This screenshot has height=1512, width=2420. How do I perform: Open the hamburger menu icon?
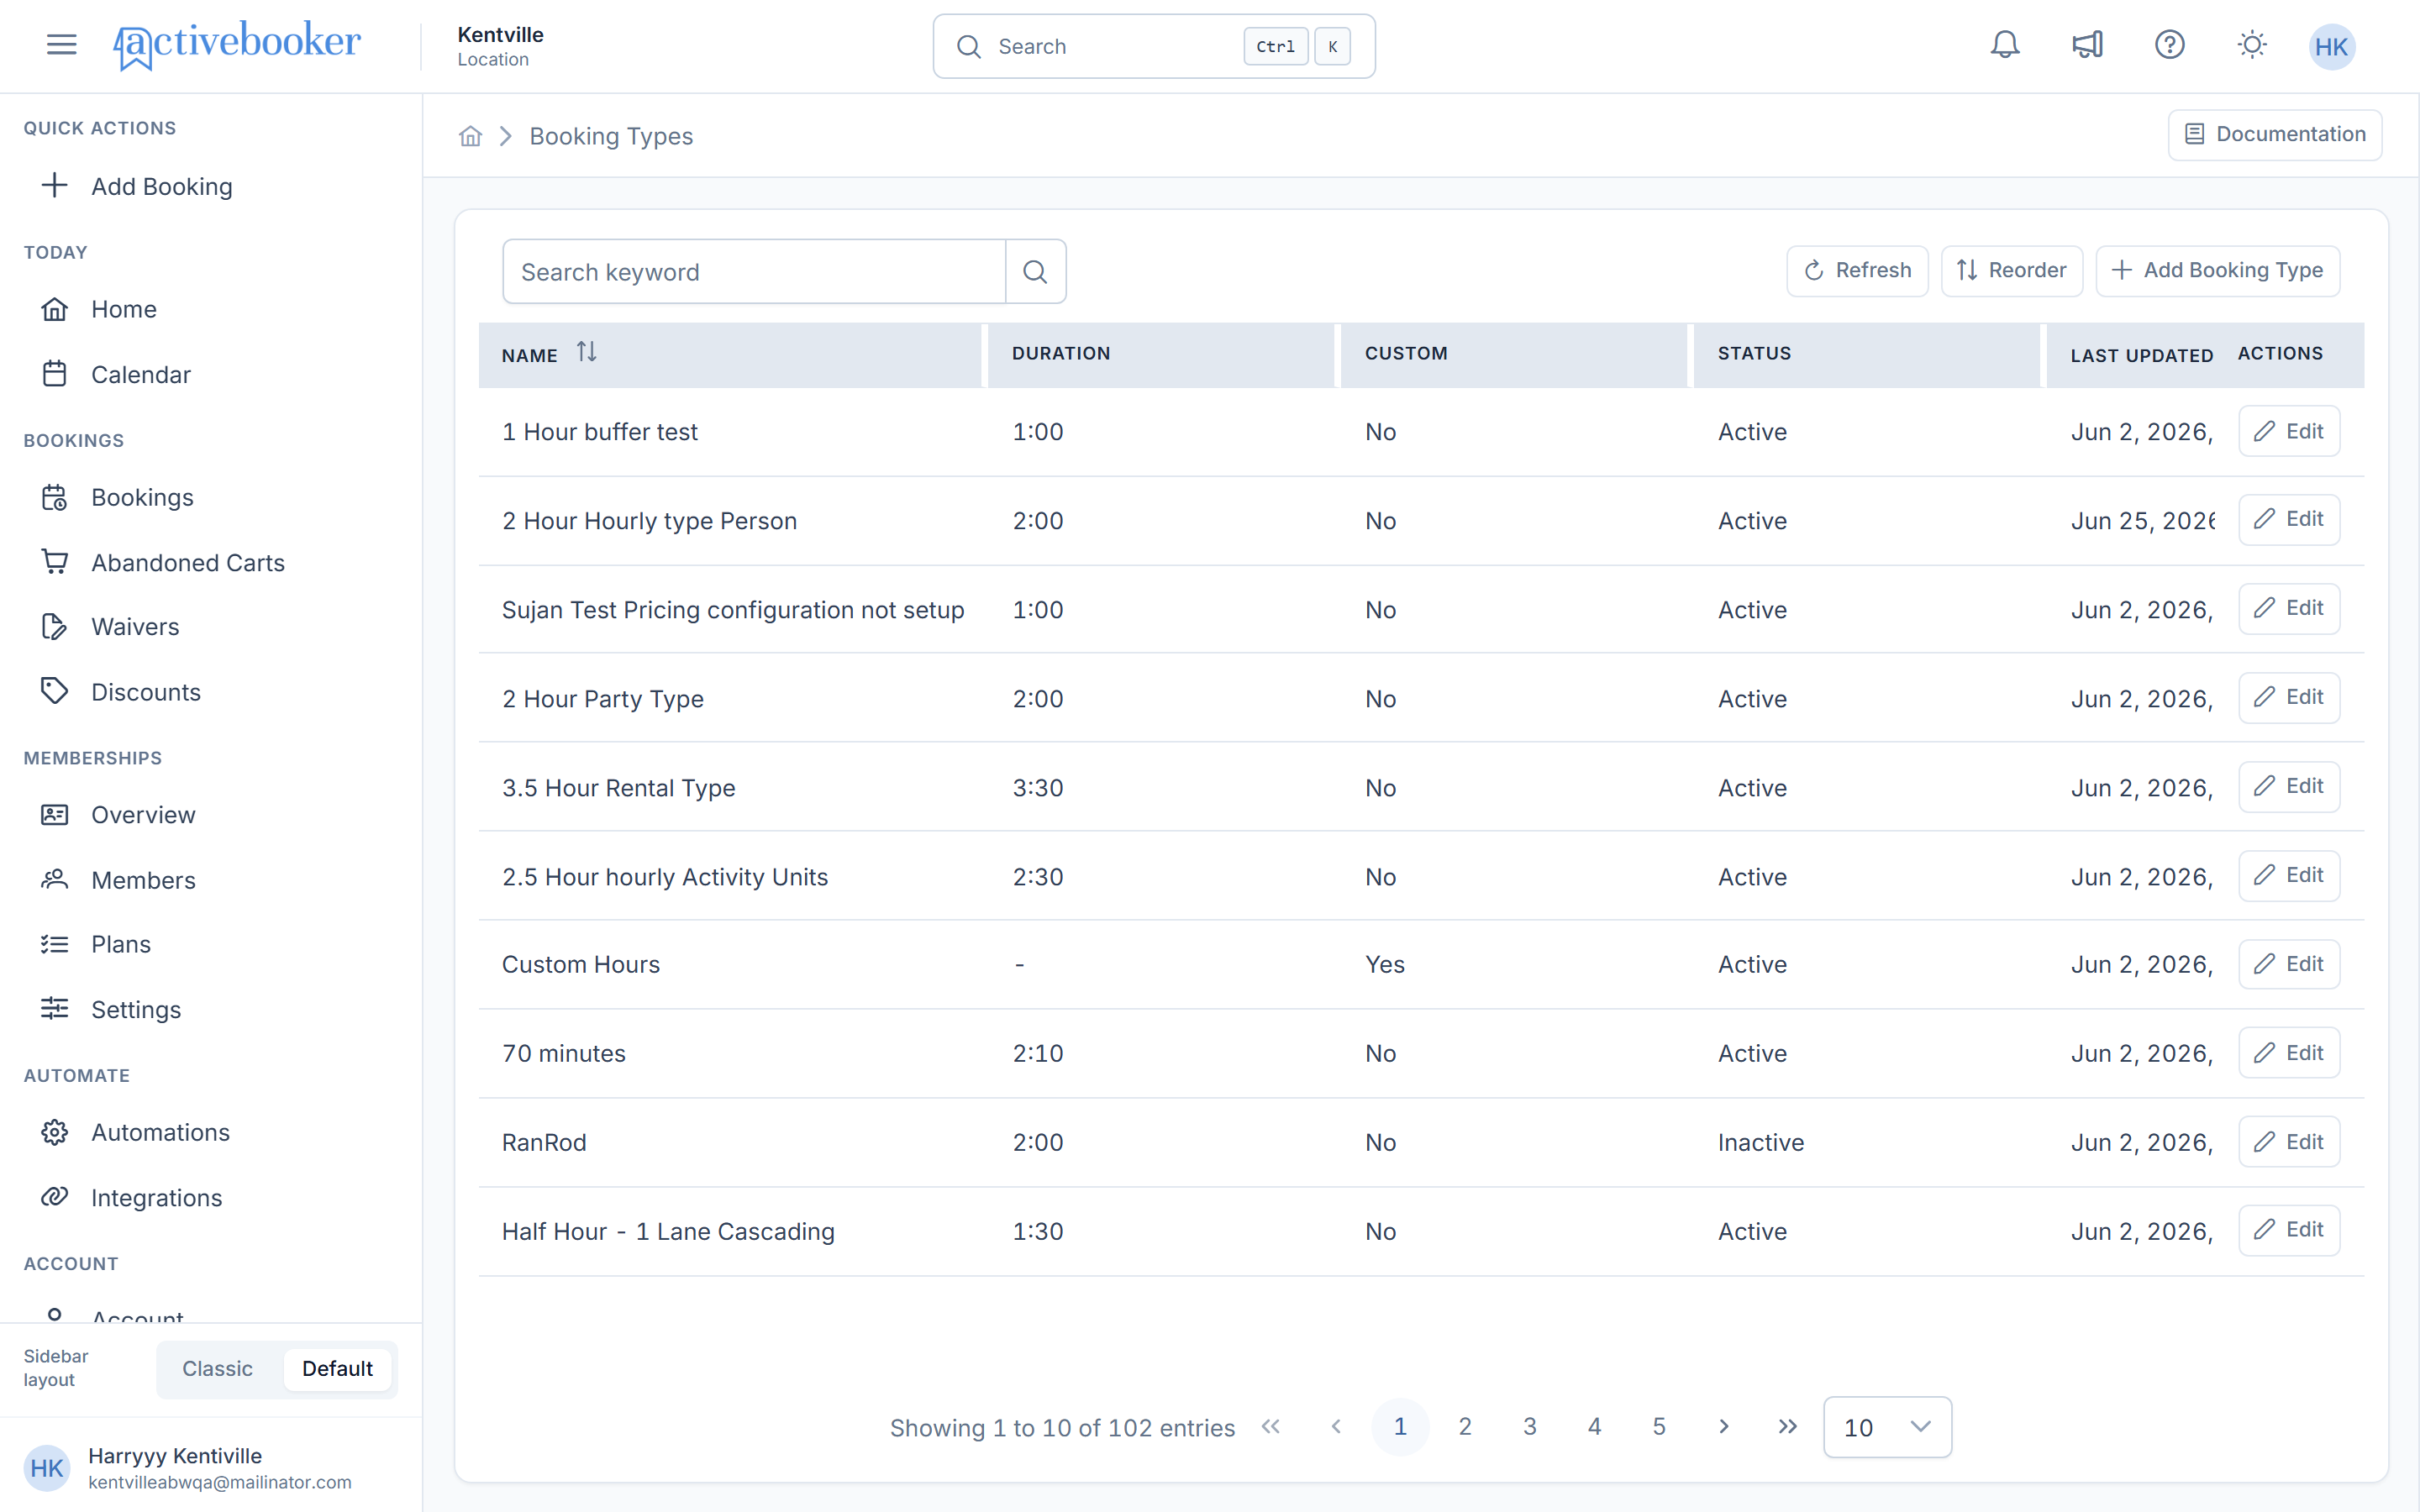(x=61, y=44)
